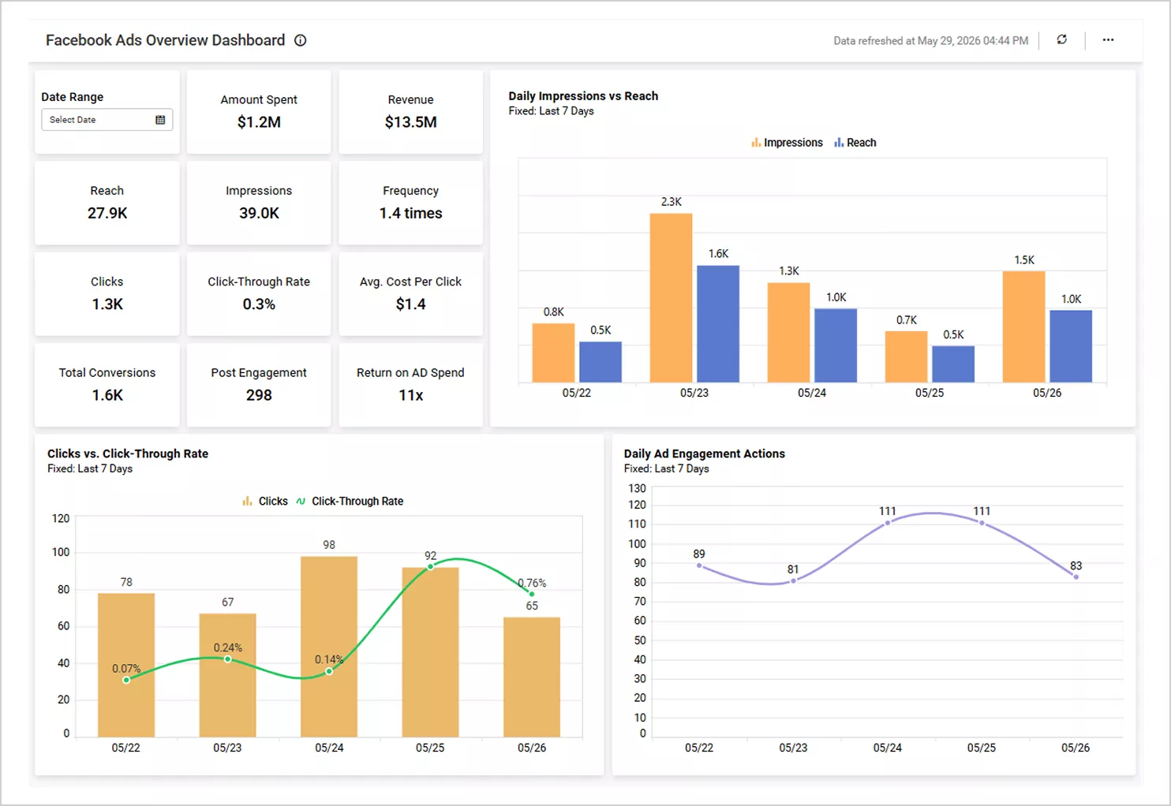Toggle the Impressions legend item

(787, 143)
